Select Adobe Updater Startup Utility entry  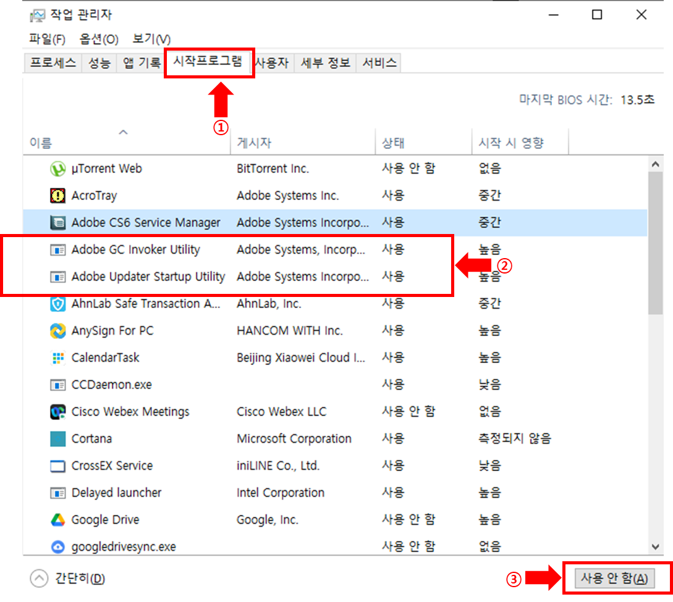click(148, 277)
